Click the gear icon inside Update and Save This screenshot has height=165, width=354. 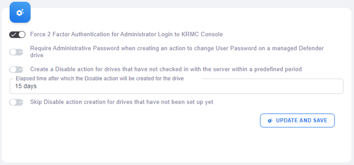[x=270, y=121]
